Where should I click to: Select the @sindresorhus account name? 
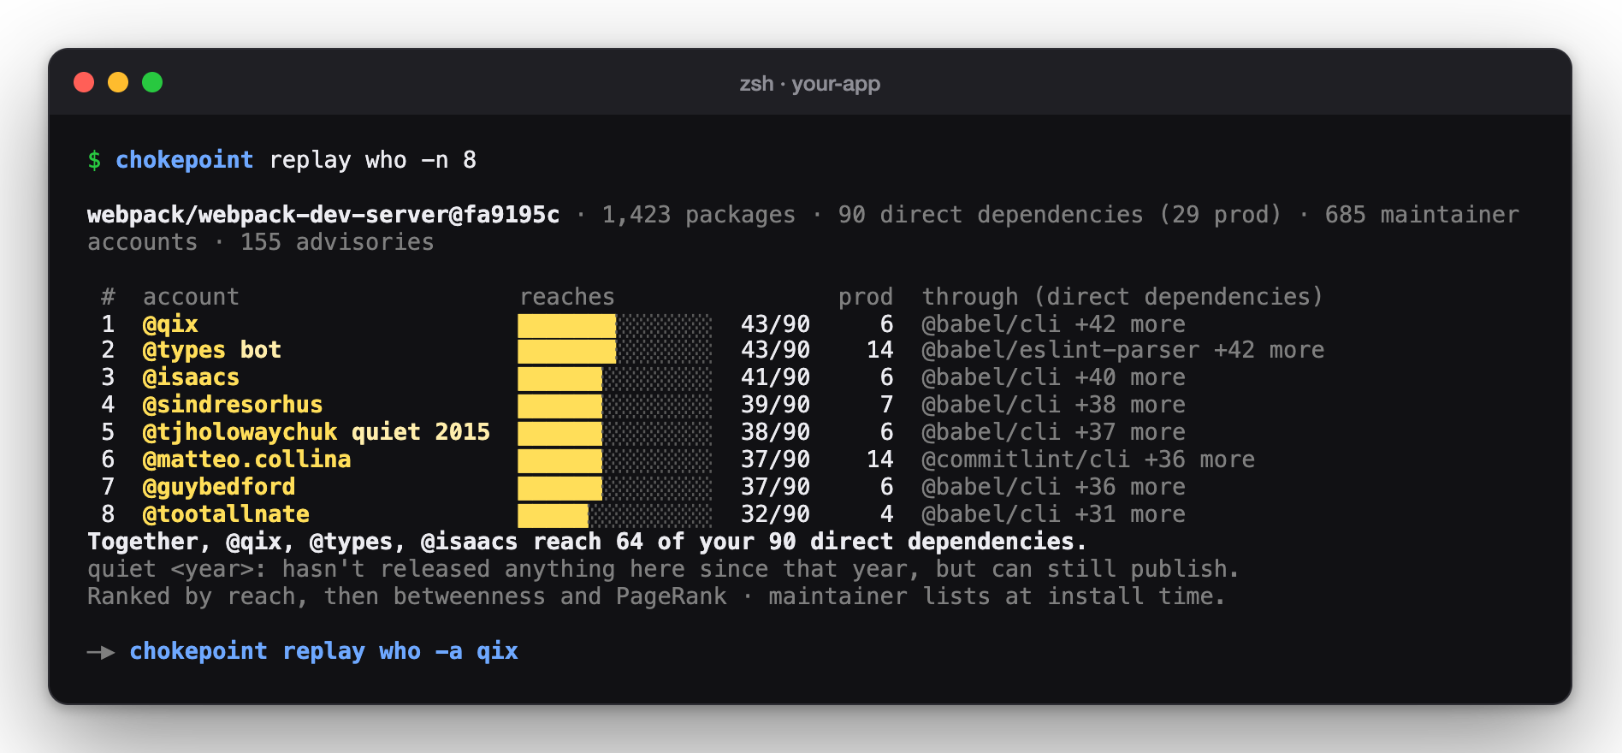[233, 405]
